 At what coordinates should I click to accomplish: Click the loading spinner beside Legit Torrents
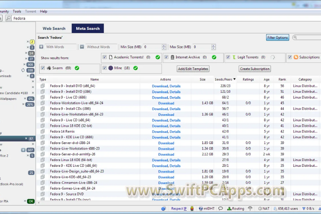click(273, 57)
